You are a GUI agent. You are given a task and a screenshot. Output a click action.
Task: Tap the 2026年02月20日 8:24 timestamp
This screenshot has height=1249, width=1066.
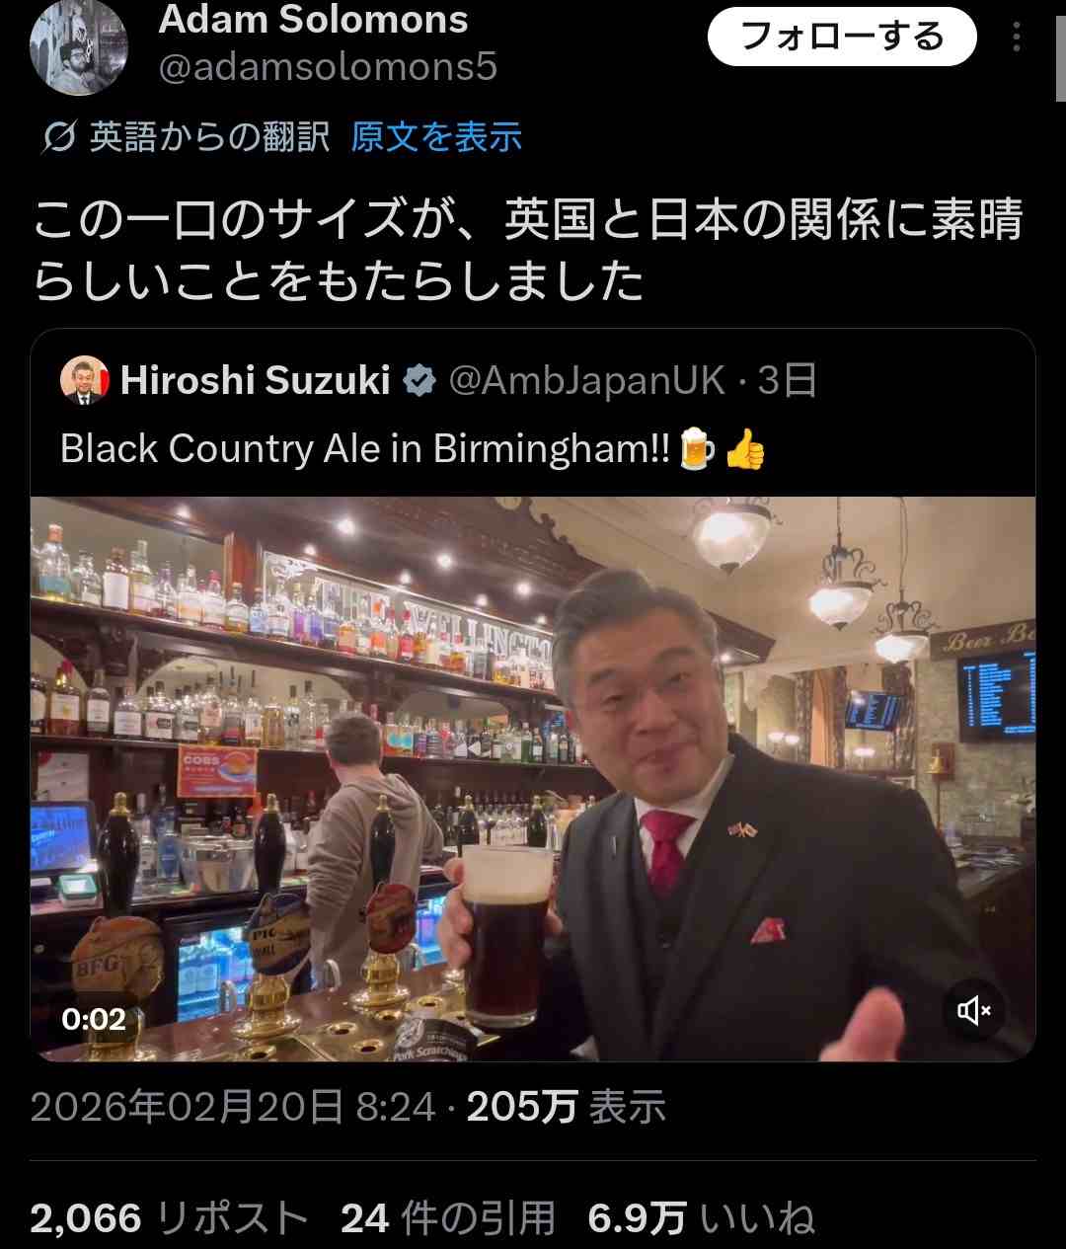tap(232, 1107)
